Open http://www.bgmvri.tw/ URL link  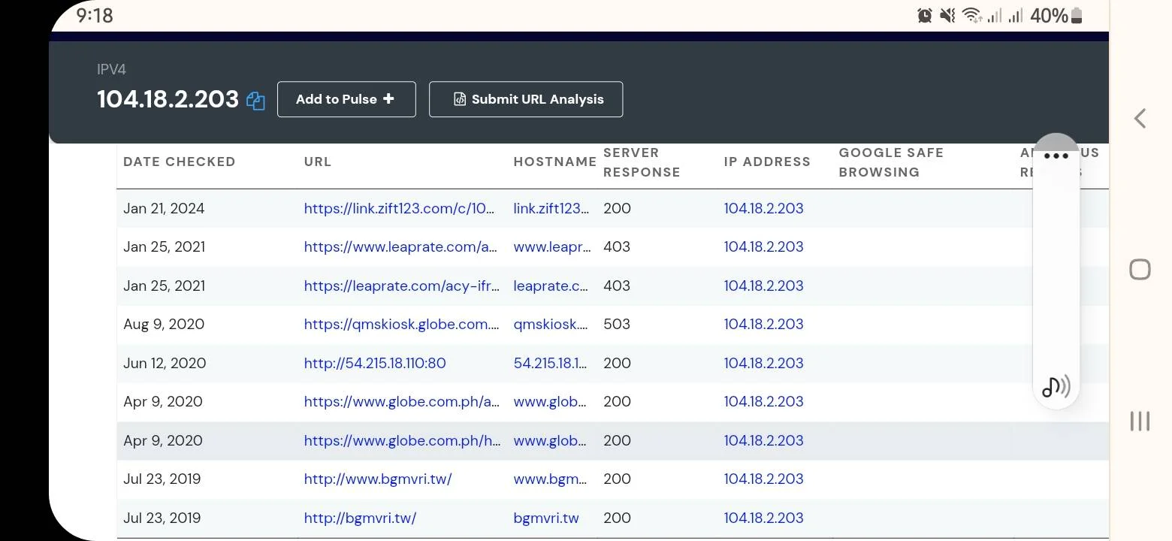pyautogui.click(x=378, y=479)
